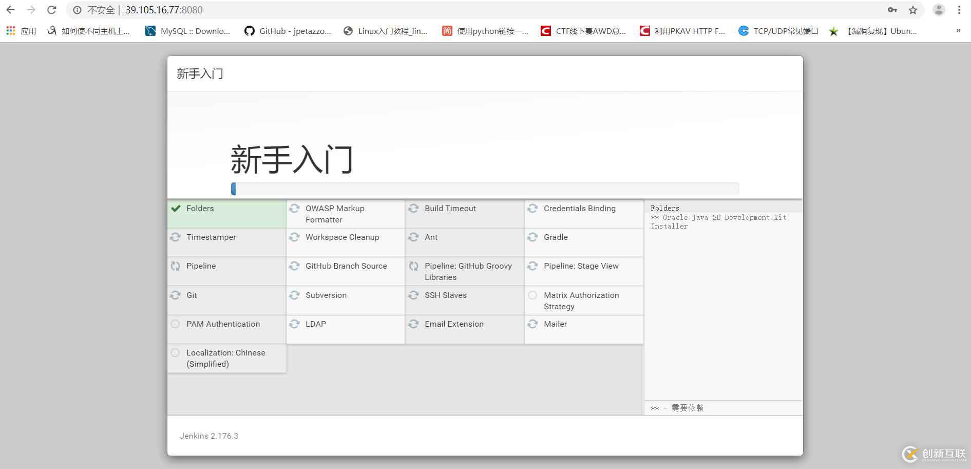This screenshot has width=971, height=469.
Task: Click the sync icon beside Ant
Action: pyautogui.click(x=413, y=237)
